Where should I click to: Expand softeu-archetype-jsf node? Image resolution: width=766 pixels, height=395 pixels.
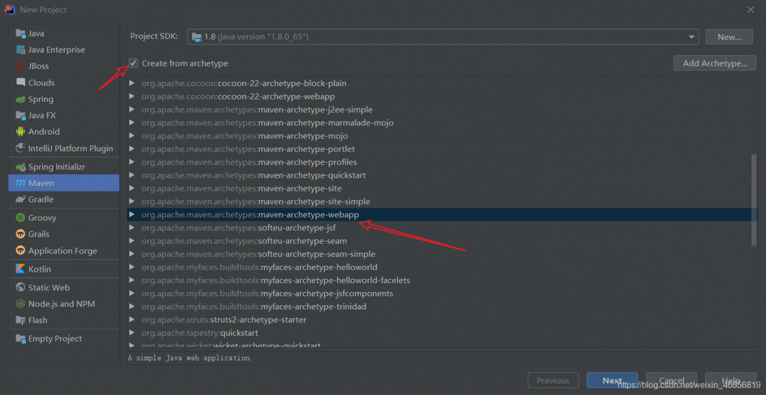(x=132, y=227)
